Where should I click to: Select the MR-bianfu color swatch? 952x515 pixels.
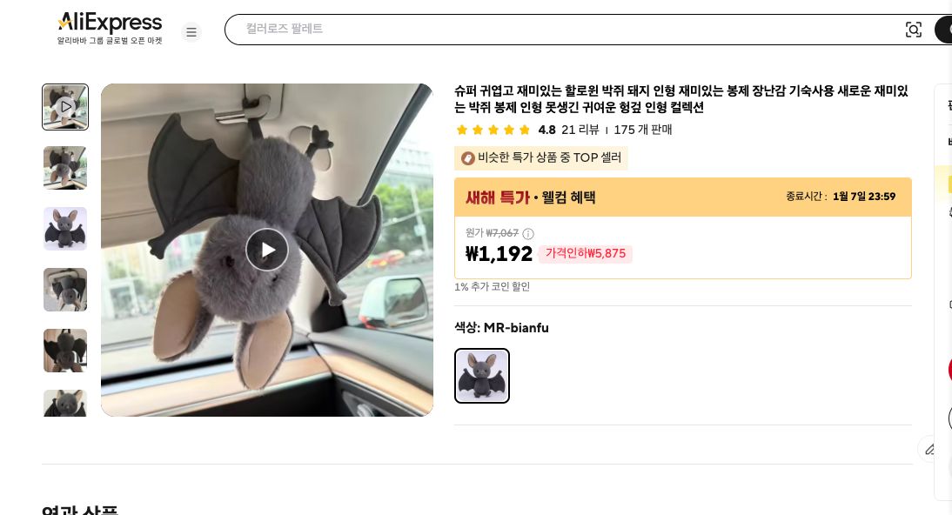tap(482, 376)
